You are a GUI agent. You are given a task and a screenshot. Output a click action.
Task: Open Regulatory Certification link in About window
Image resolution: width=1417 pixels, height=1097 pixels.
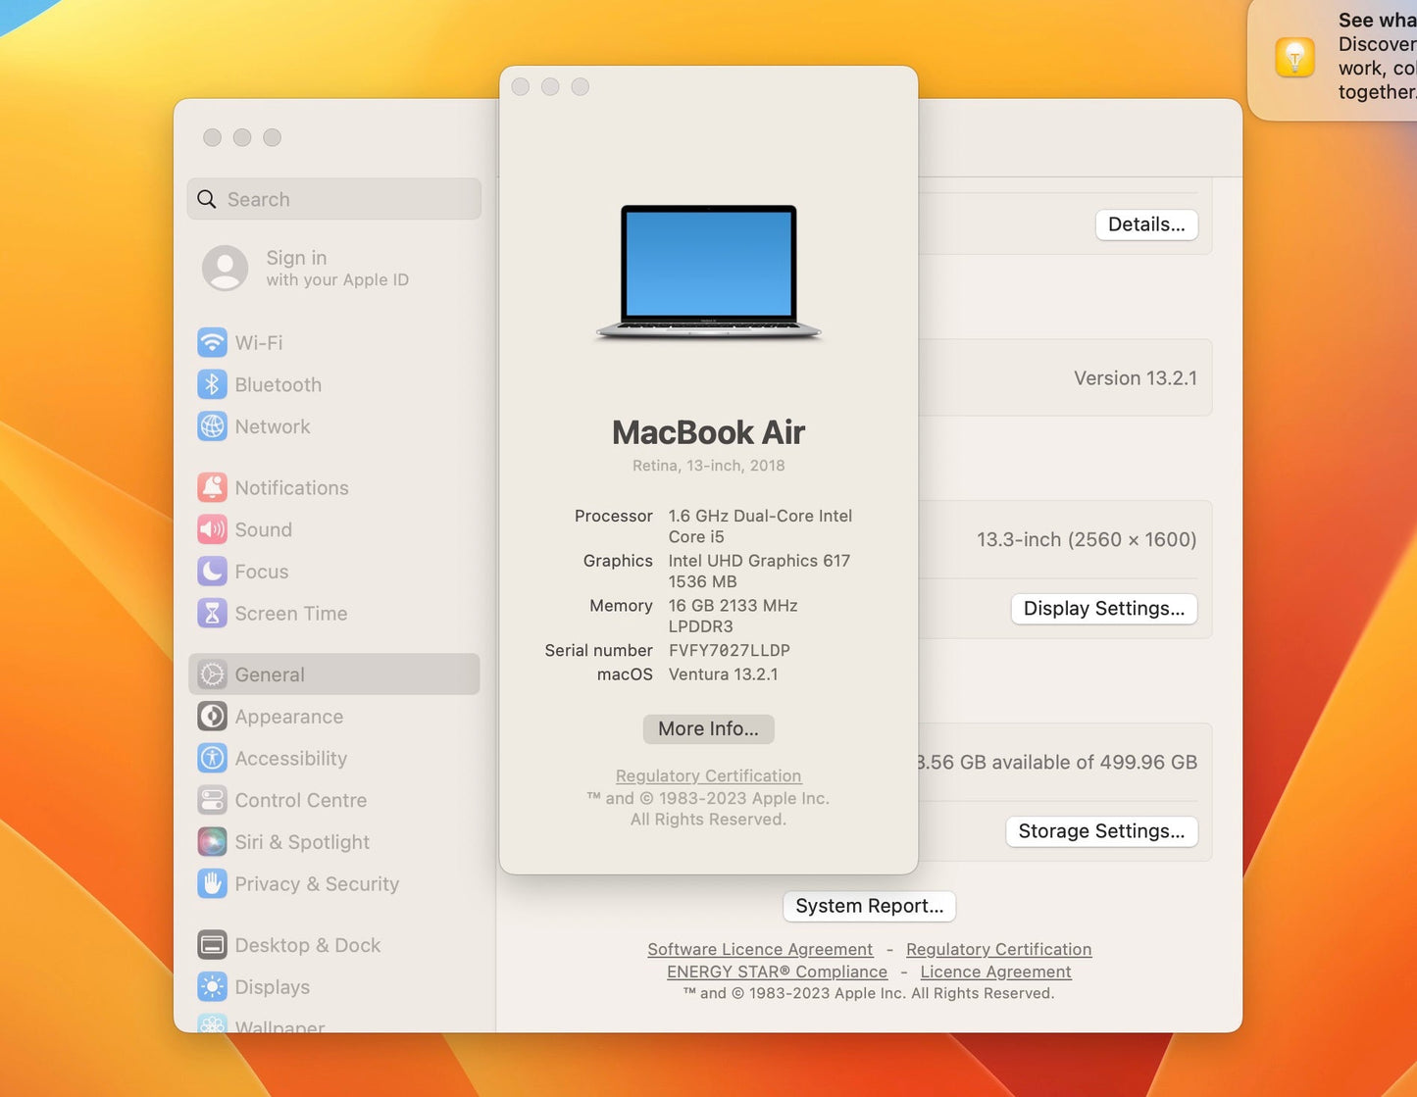(709, 775)
